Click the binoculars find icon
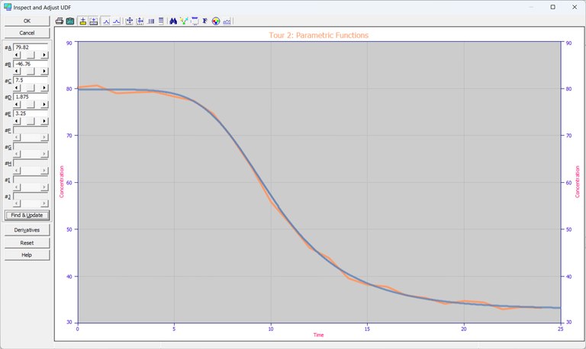 173,21
